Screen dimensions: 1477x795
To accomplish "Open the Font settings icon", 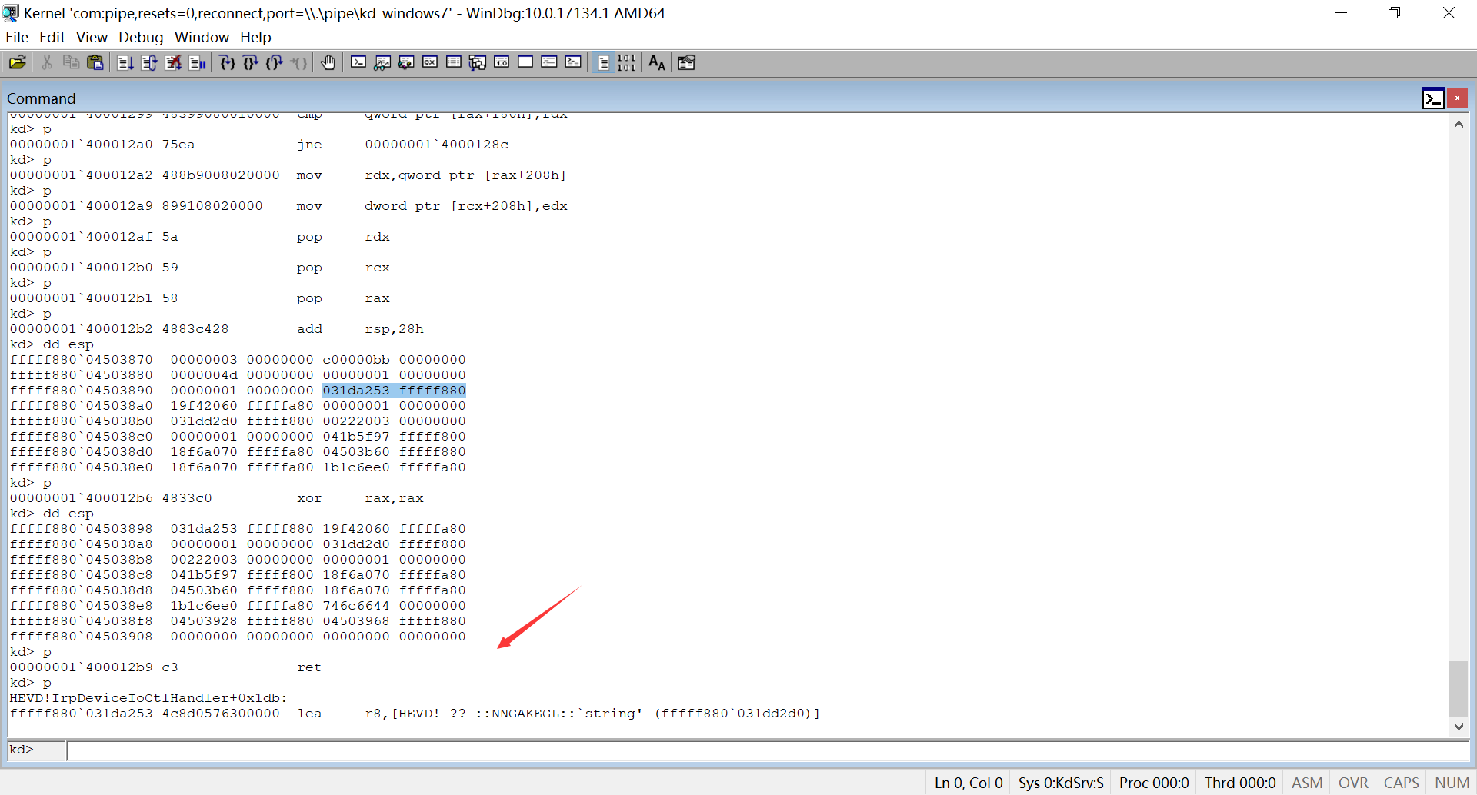I will tap(657, 62).
